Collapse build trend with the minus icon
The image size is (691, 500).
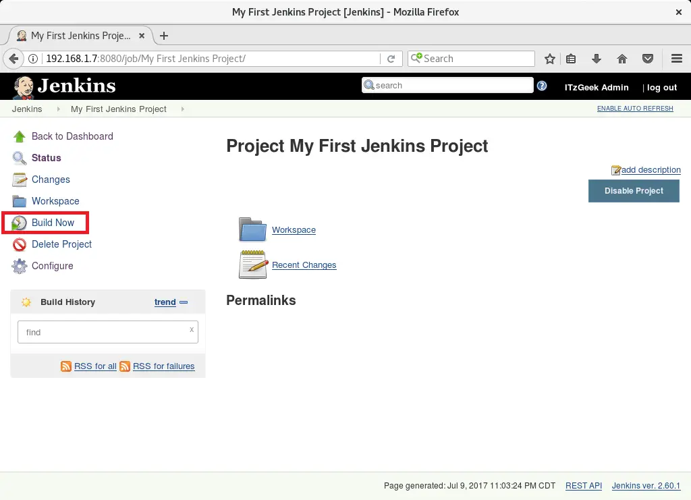pos(184,302)
